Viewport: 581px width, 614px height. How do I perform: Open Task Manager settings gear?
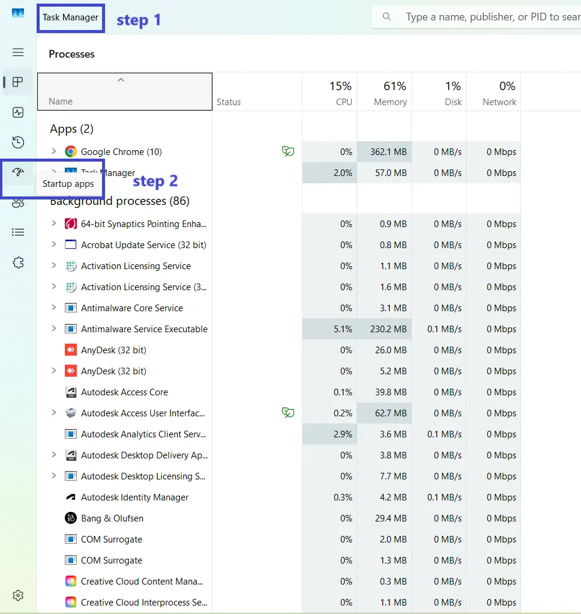point(18,595)
